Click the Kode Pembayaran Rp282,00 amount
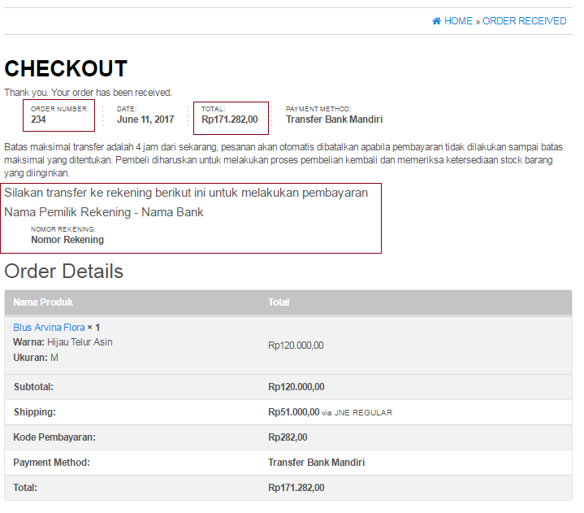Viewport: 584px width, 513px height. pyautogui.click(x=288, y=437)
